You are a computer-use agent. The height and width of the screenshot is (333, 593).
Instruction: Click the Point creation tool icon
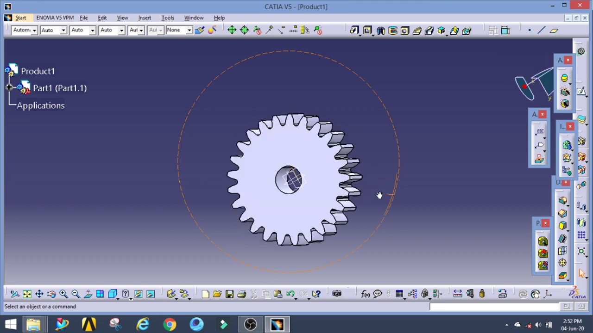[x=530, y=30]
